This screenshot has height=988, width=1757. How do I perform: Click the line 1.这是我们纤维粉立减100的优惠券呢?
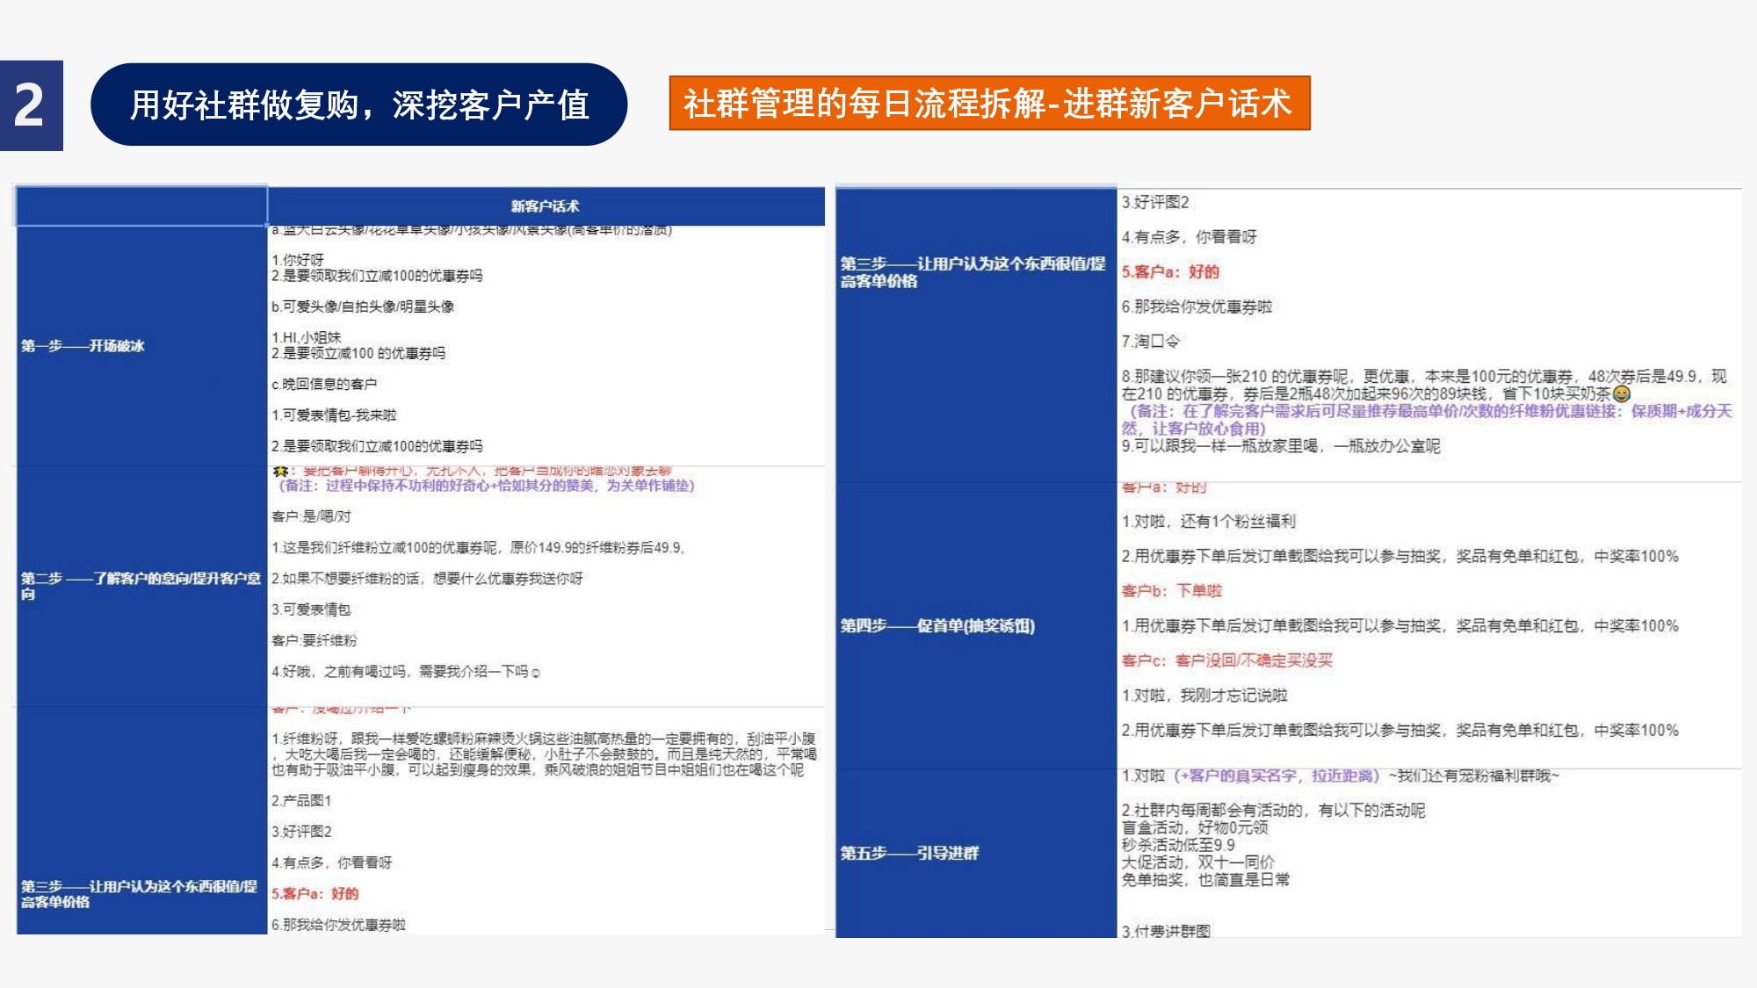click(x=478, y=548)
